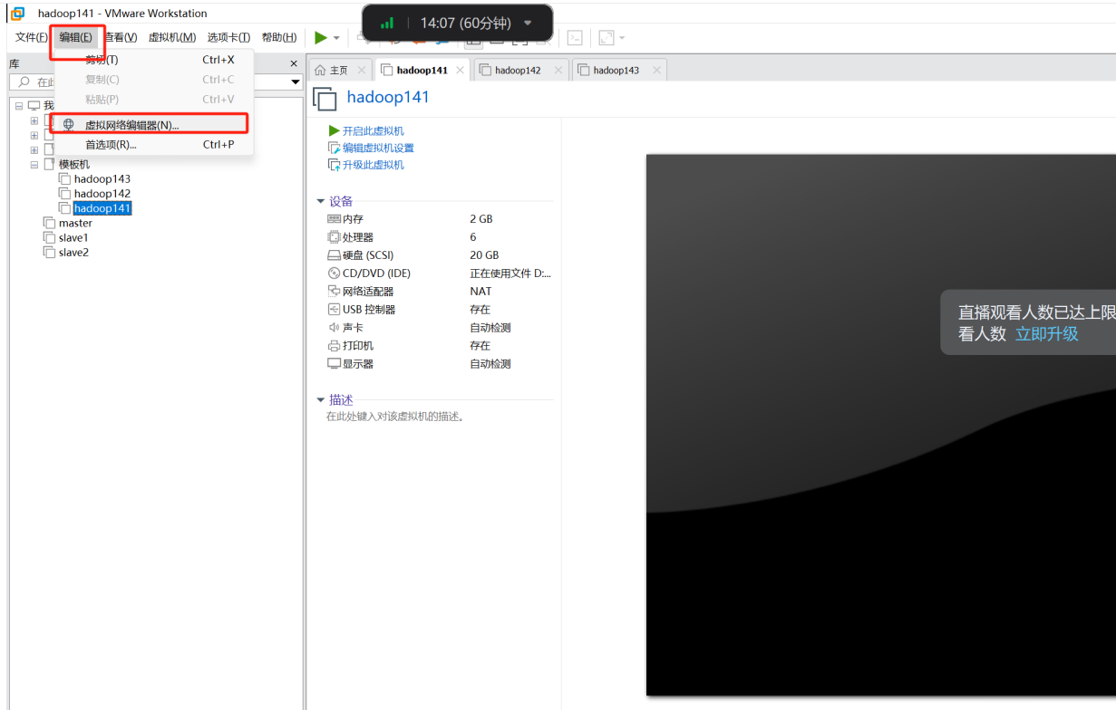Image resolution: width=1116 pixels, height=710 pixels.
Task: Click the large VM icon beside hadoop141 heading
Action: click(x=325, y=99)
